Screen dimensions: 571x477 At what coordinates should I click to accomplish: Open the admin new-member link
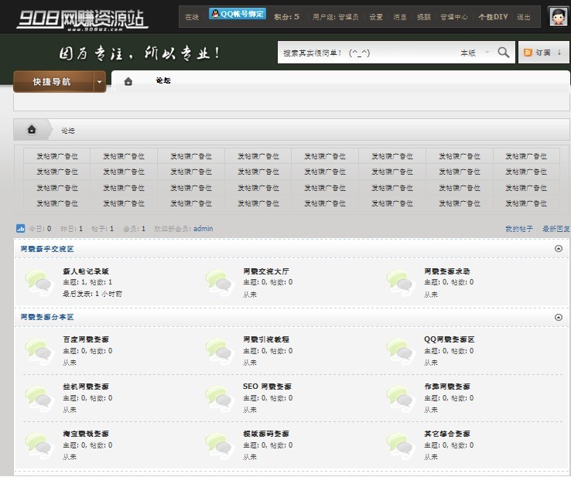coord(203,229)
